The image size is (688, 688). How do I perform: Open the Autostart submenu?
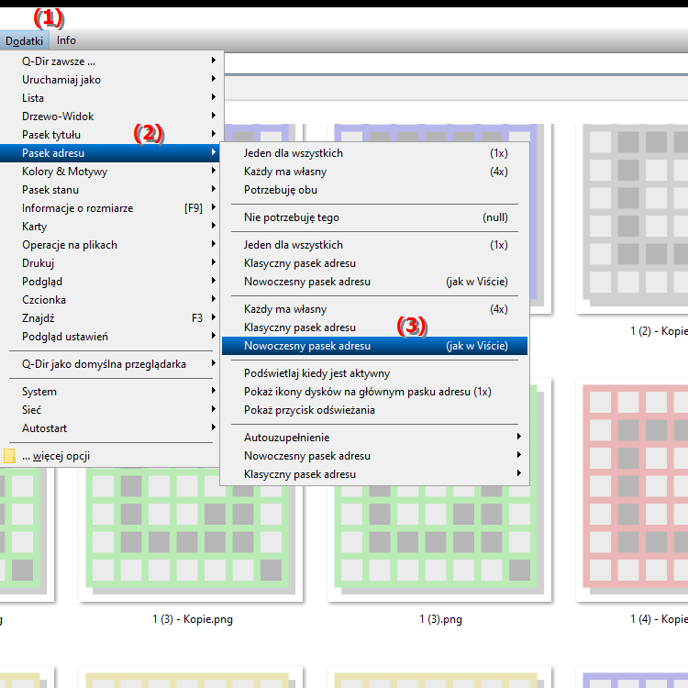tap(112, 428)
